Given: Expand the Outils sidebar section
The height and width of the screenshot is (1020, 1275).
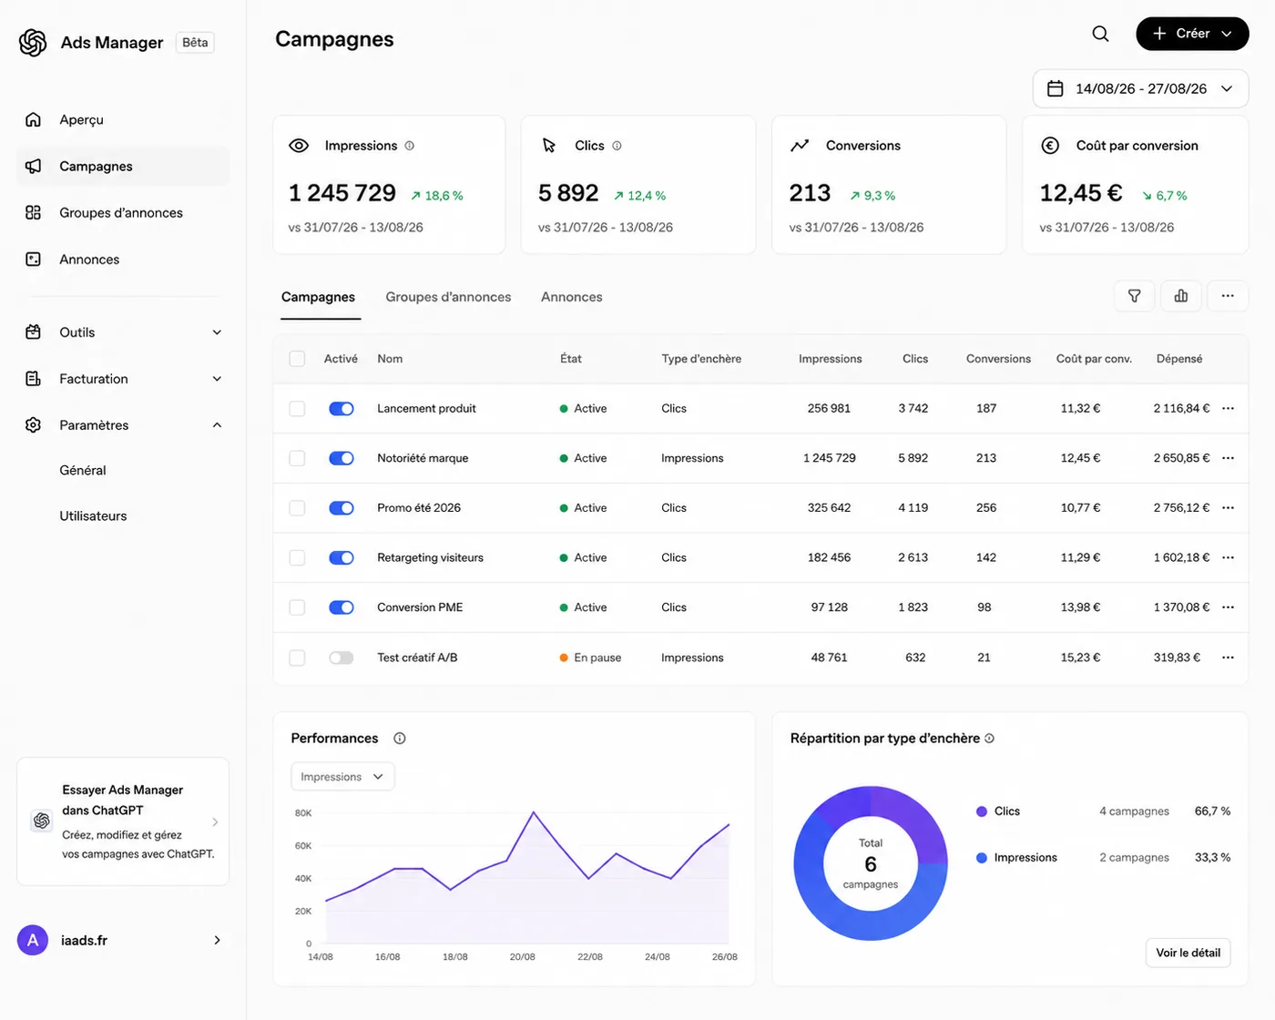Looking at the screenshot, I should [x=123, y=332].
